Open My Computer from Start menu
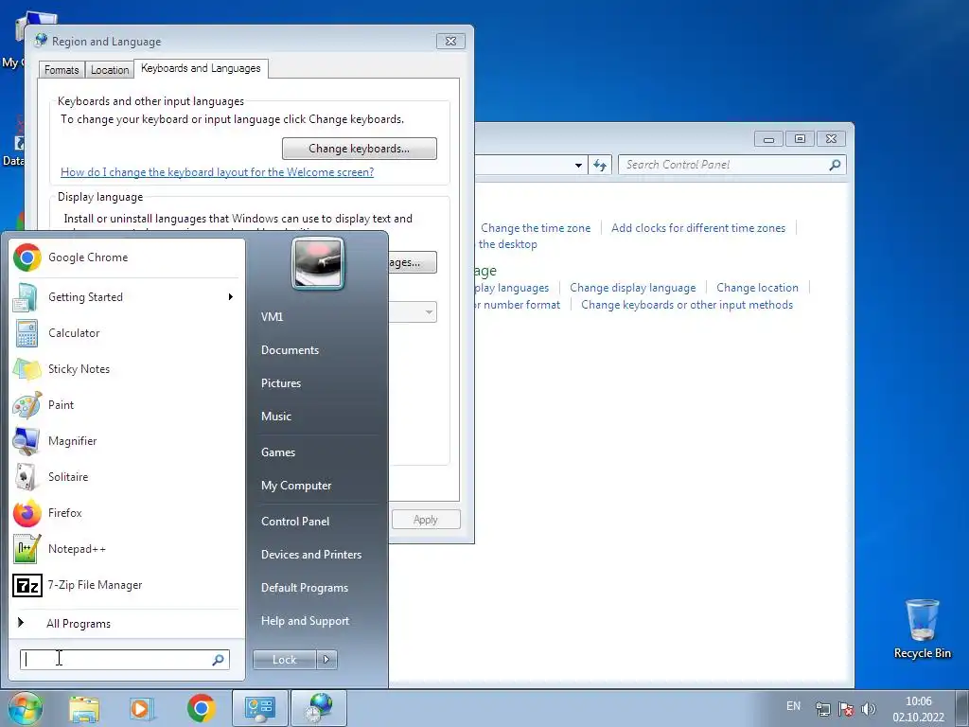The height and width of the screenshot is (727, 969). click(x=296, y=486)
